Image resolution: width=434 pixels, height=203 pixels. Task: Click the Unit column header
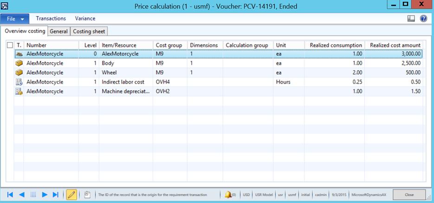tap(289, 45)
